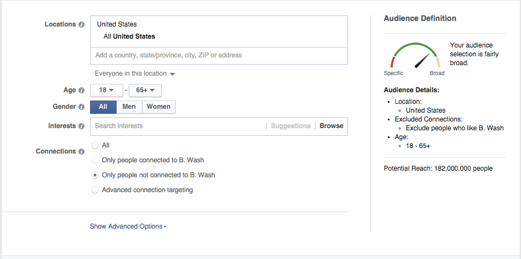Click the Gender info icon
The height and width of the screenshot is (259, 521).
pos(82,107)
